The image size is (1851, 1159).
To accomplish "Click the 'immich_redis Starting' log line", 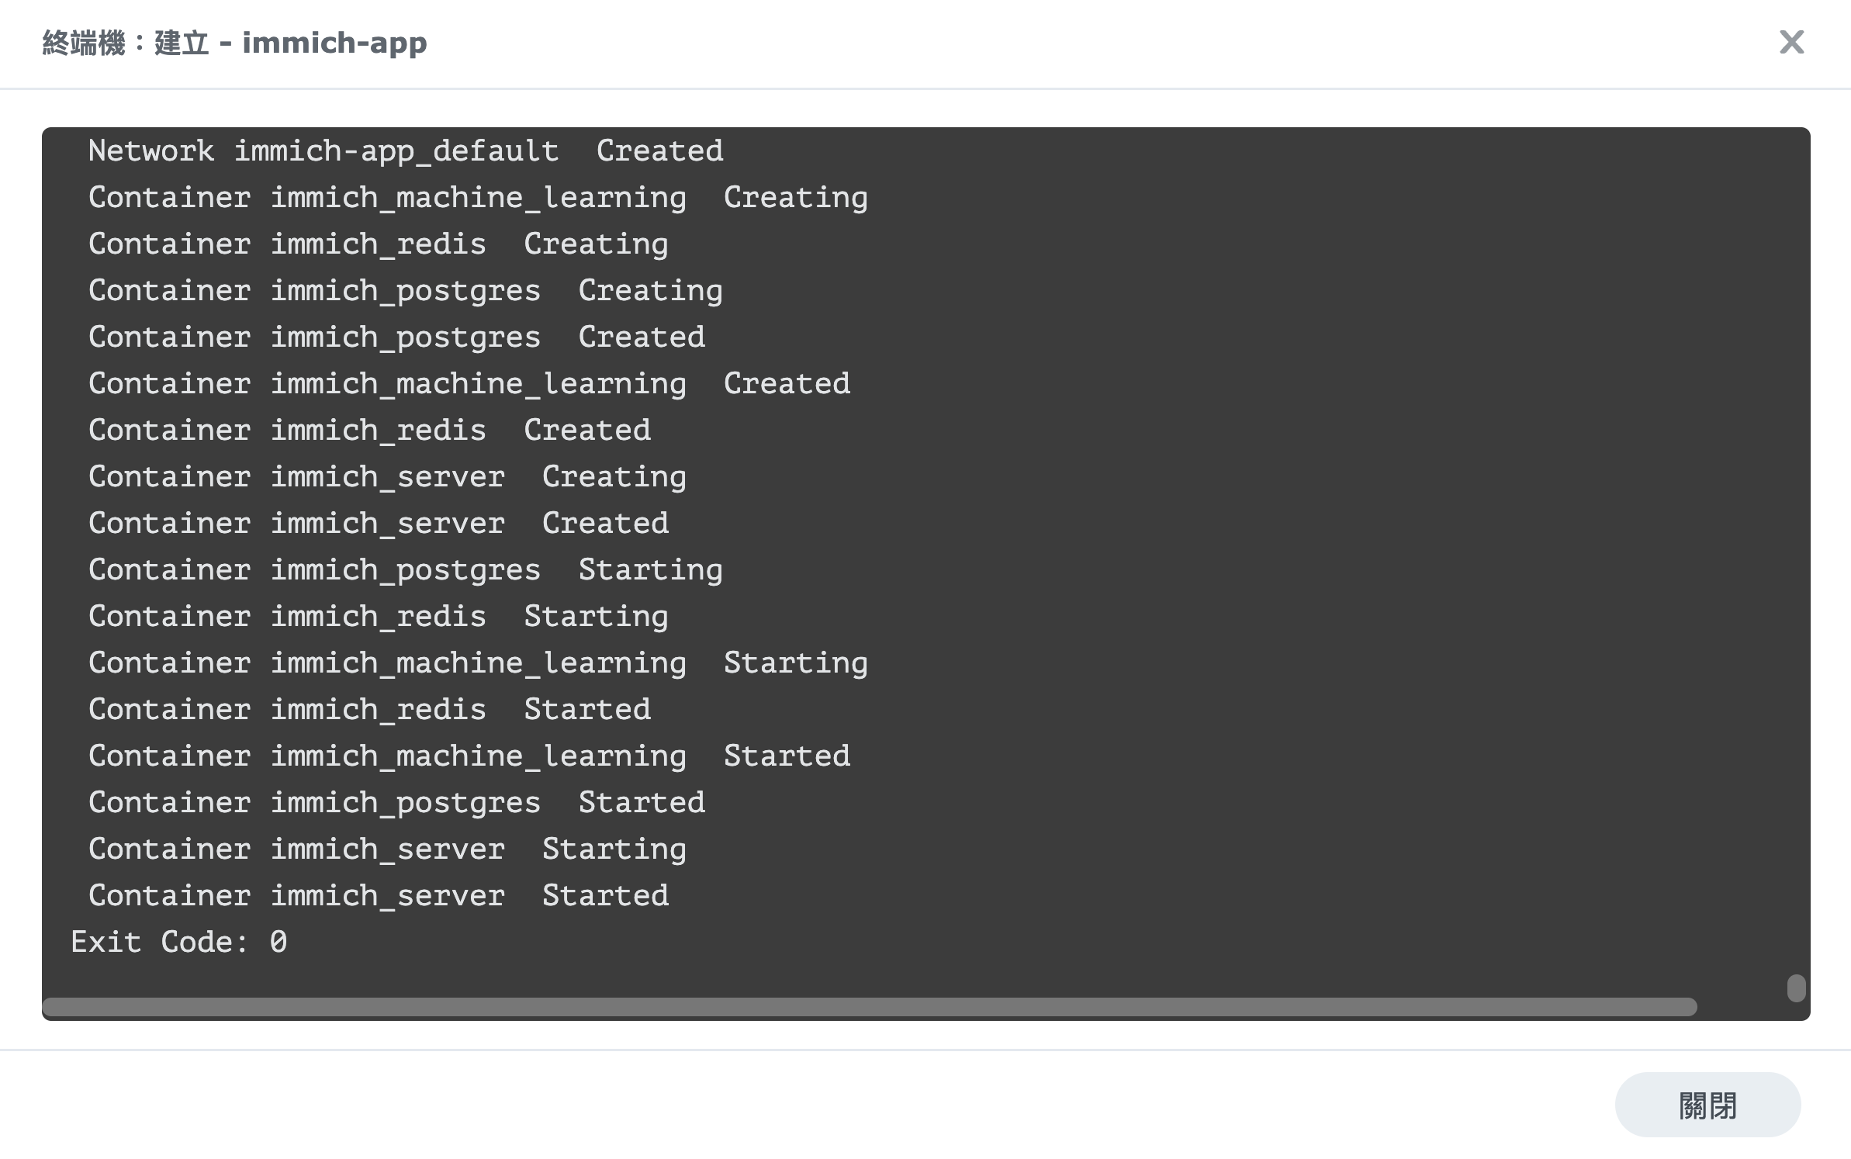I will coord(379,616).
